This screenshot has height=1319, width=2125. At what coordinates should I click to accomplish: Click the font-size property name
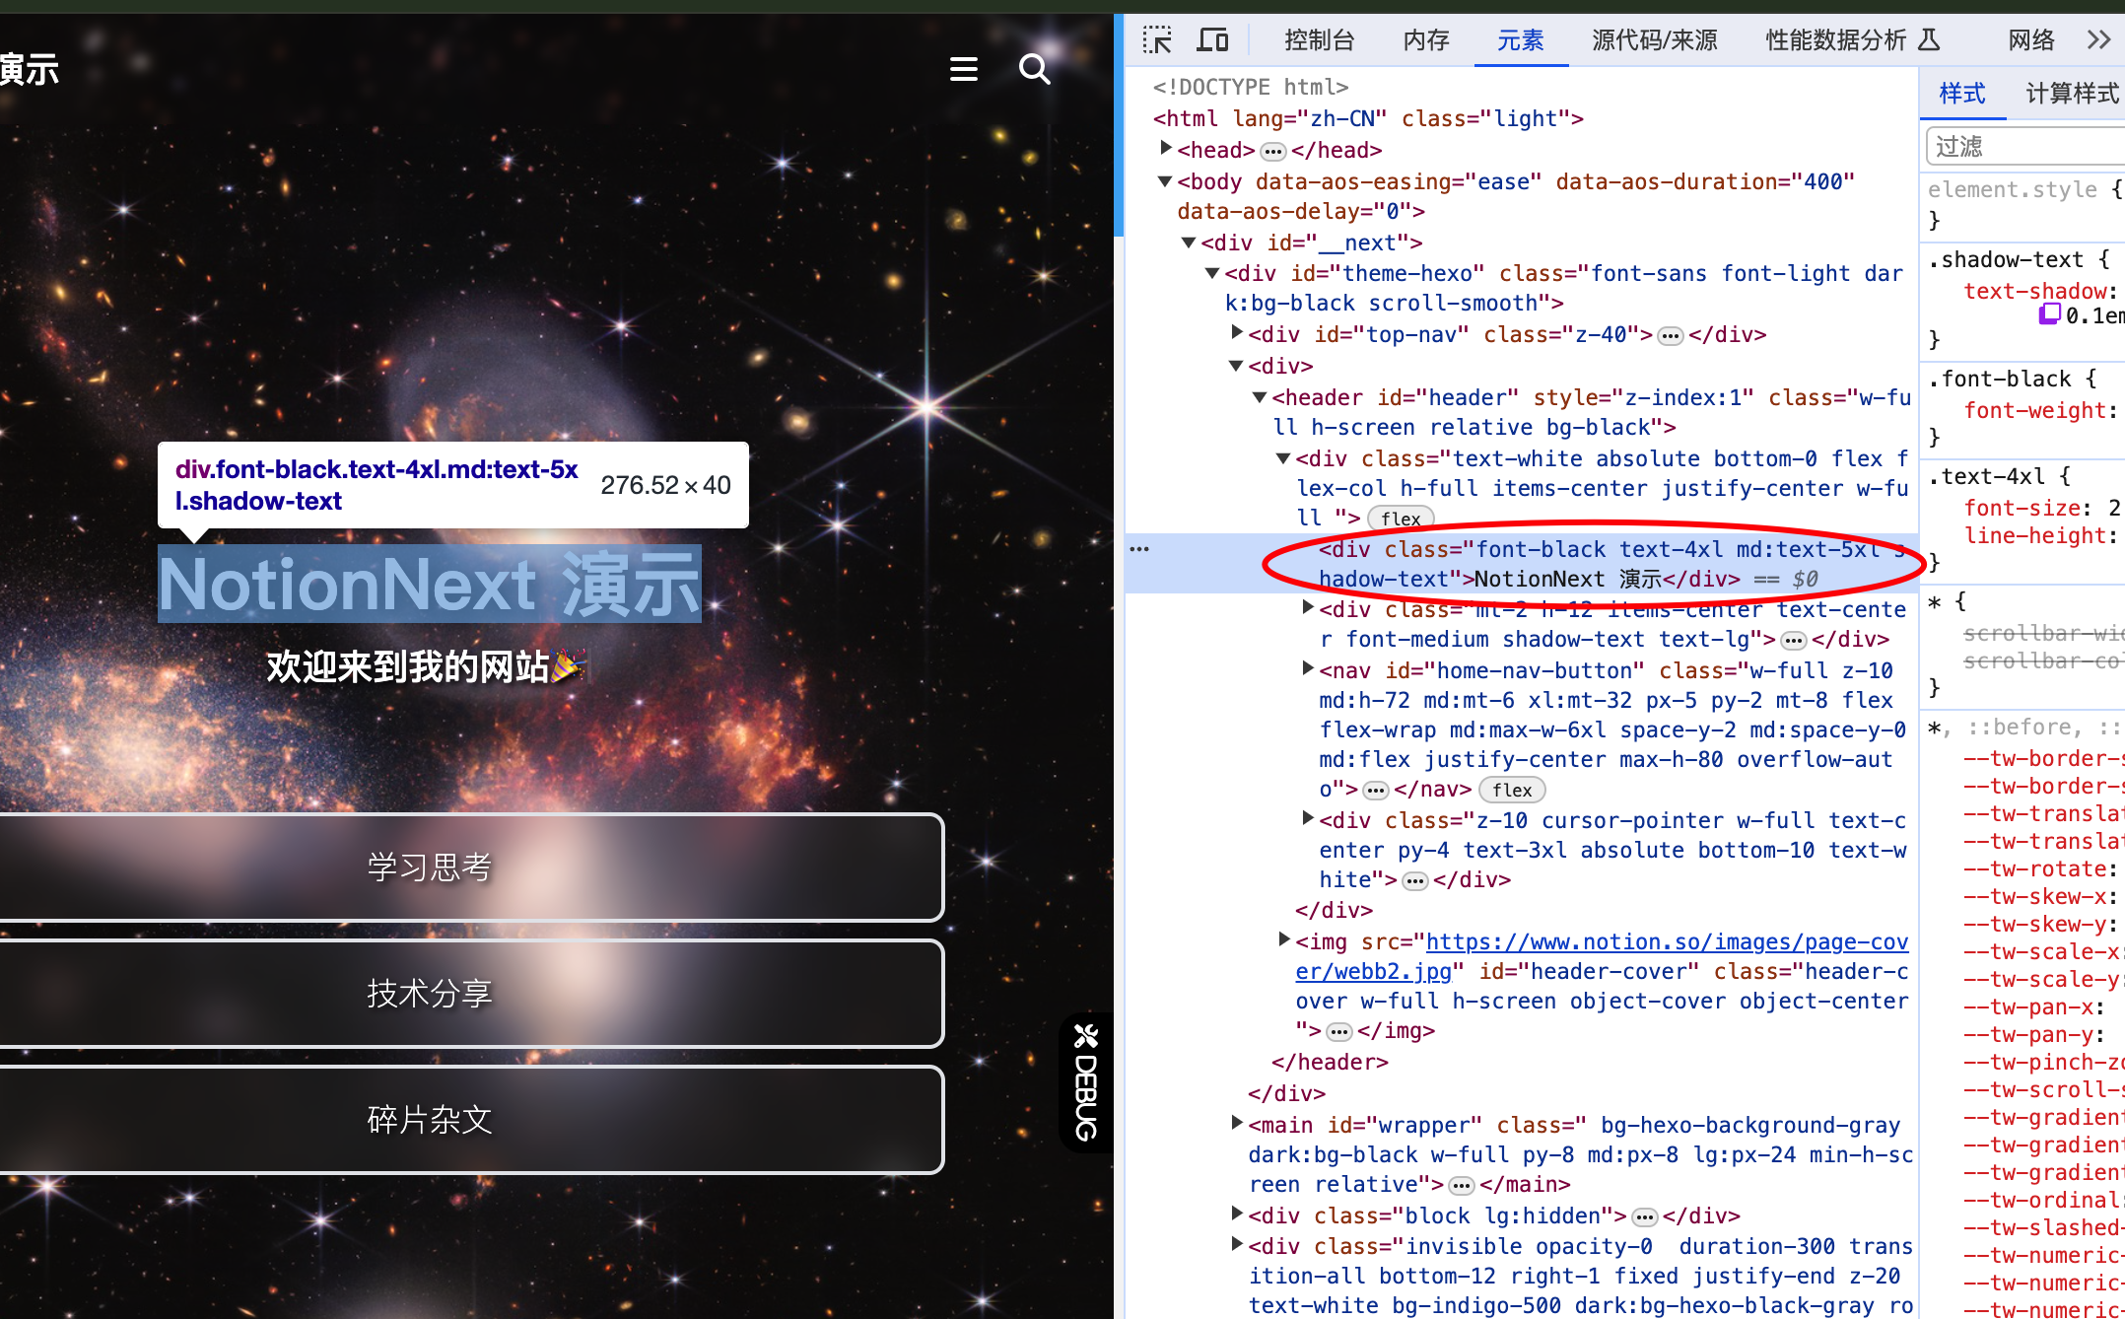coord(2022,509)
